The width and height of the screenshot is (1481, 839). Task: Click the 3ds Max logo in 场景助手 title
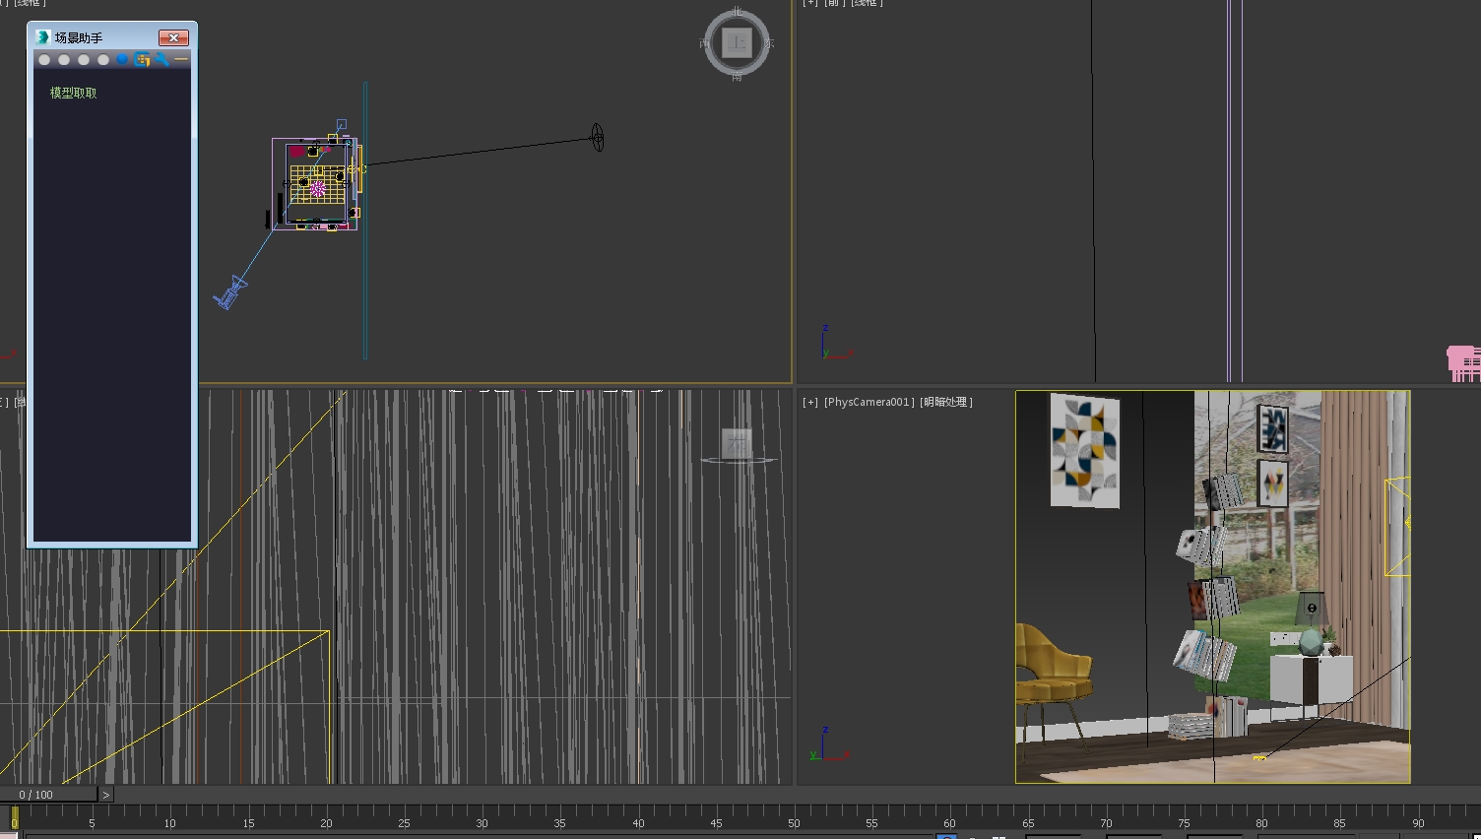42,37
